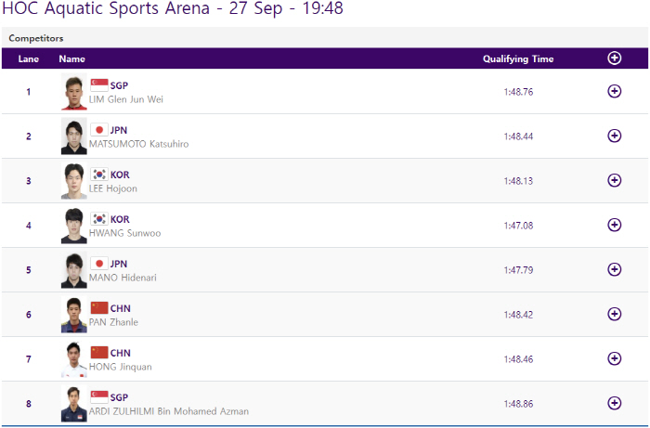
Task: Click plus icon in PAN Zhanle row
Action: coord(614,314)
